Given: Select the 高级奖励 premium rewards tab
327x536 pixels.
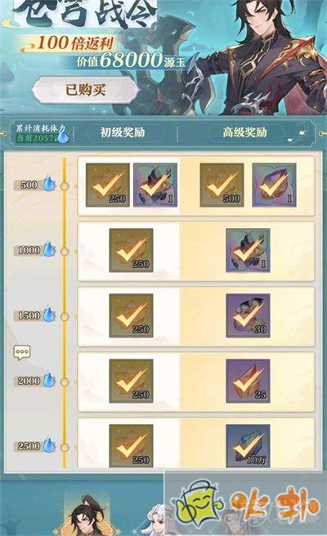Looking at the screenshot, I should (x=244, y=132).
